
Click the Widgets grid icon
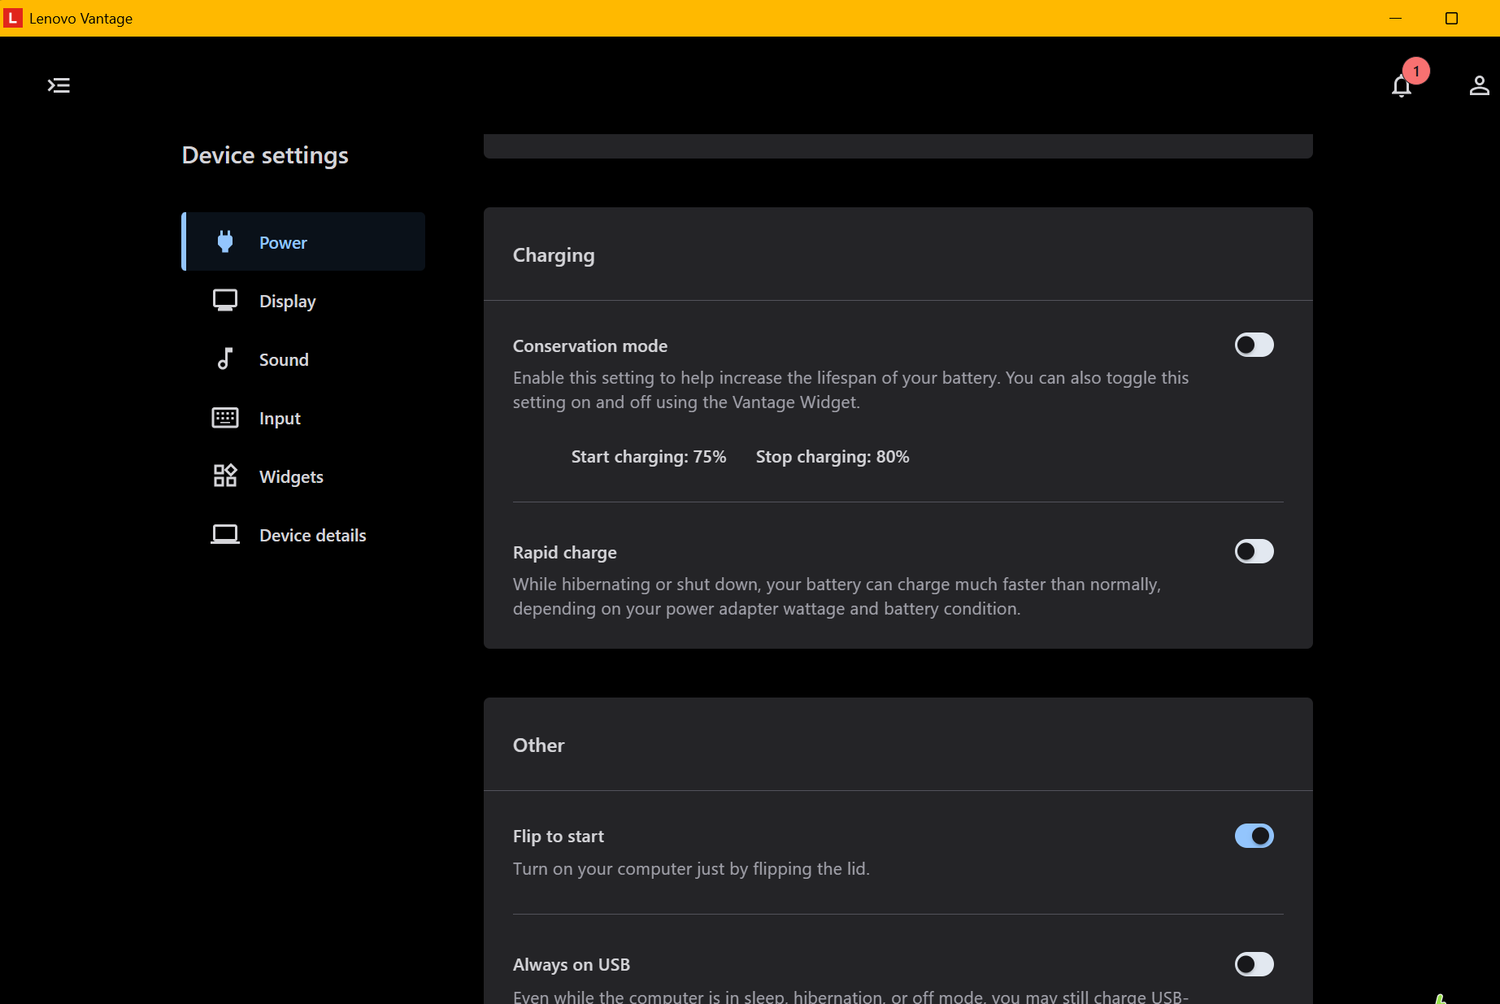pyautogui.click(x=225, y=476)
